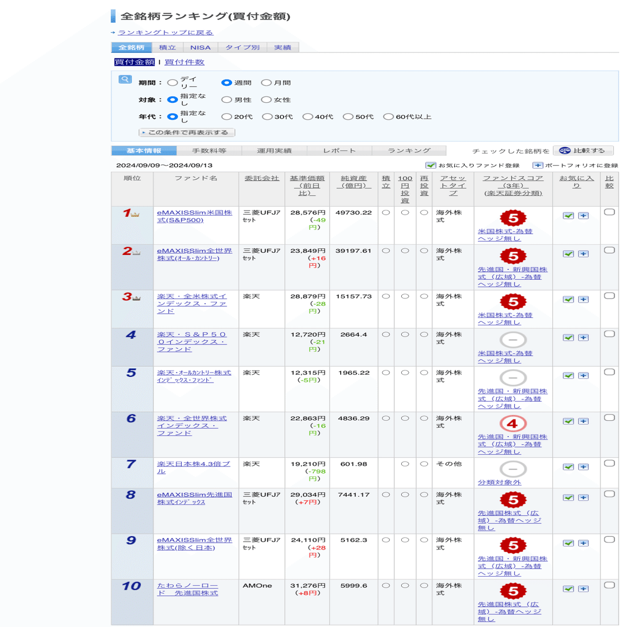Click the magnifying glass search icon in the filter panel

pyautogui.click(x=125, y=80)
